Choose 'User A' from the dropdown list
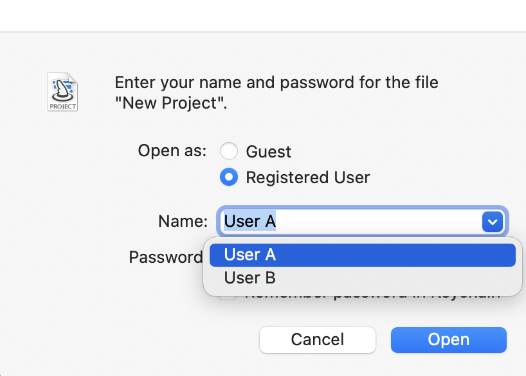The image size is (526, 376). pos(362,255)
